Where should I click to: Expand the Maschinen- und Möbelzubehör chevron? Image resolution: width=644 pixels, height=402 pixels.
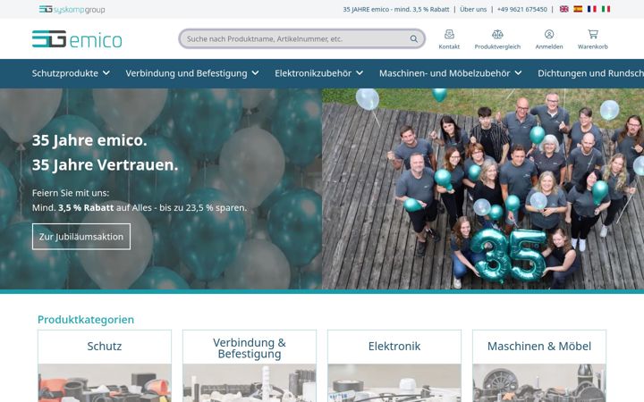518,73
